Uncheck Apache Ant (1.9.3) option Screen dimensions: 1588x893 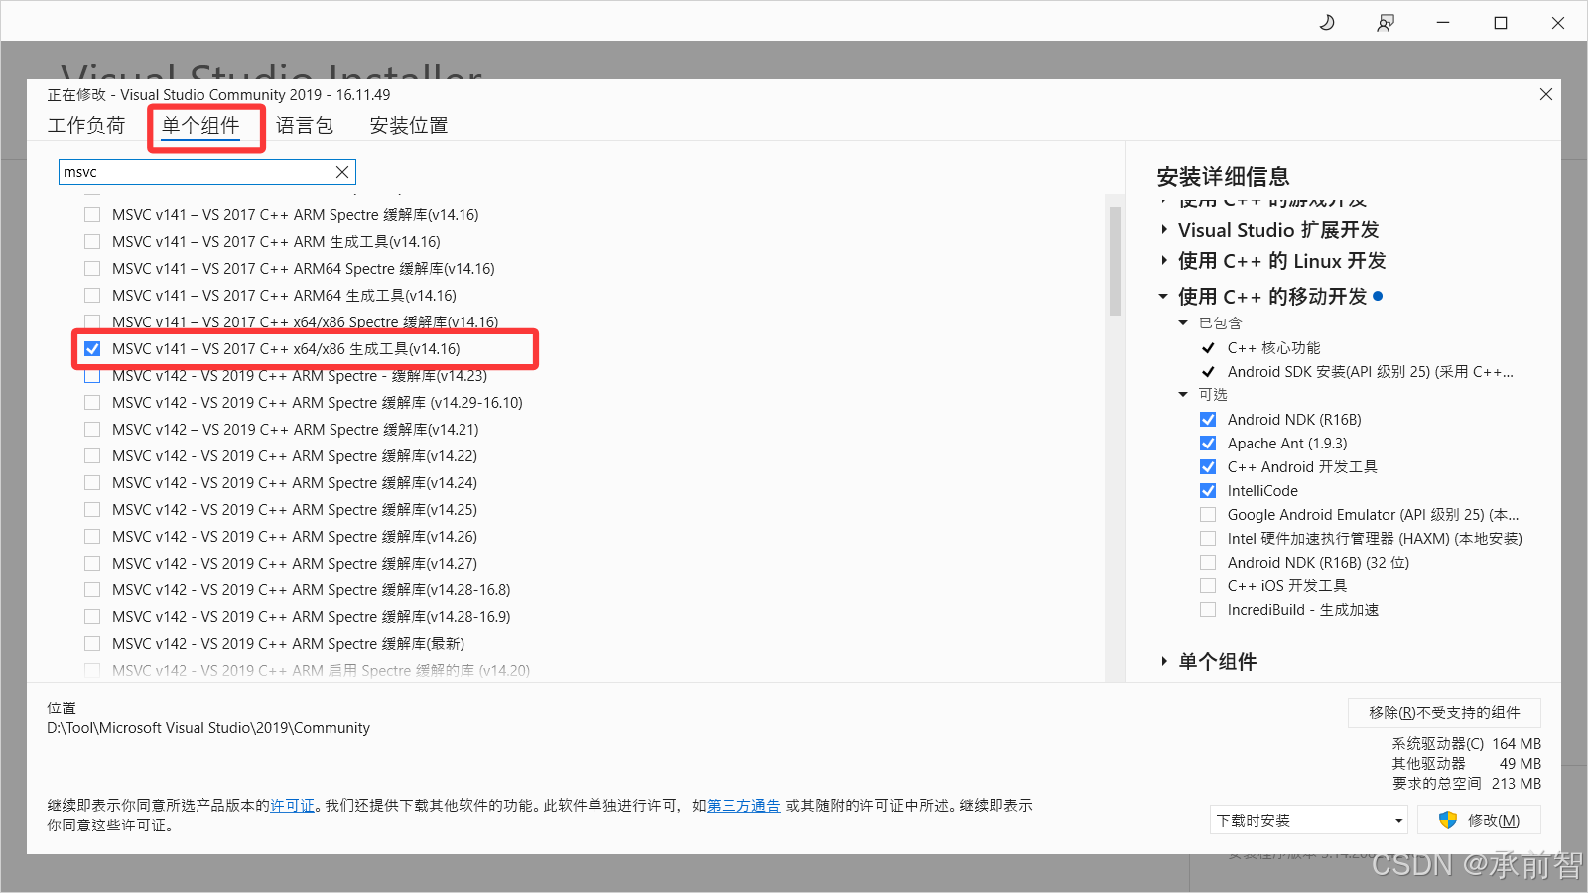coord(1208,443)
